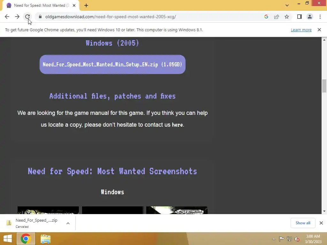
Task: Open the middle Windows screenshot thumbnail
Action: (113, 210)
